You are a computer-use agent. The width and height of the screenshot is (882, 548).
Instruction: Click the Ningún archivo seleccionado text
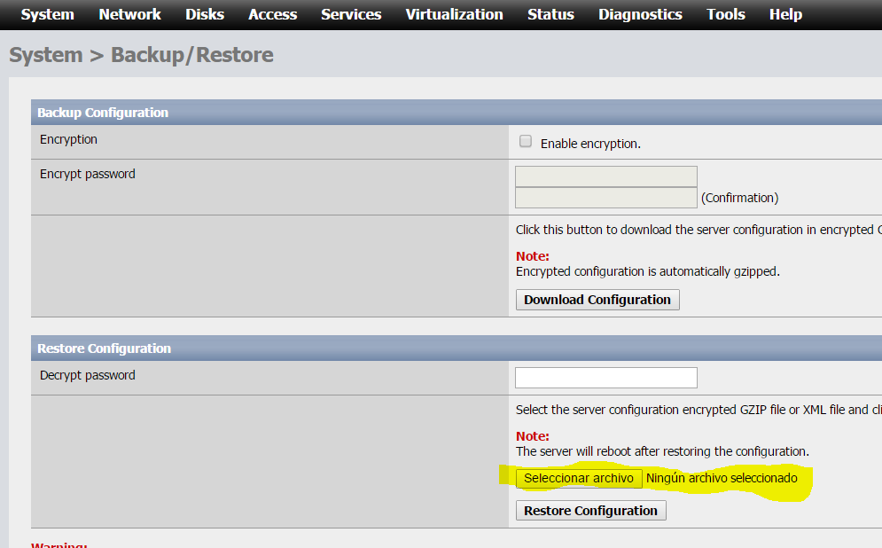coord(722,479)
